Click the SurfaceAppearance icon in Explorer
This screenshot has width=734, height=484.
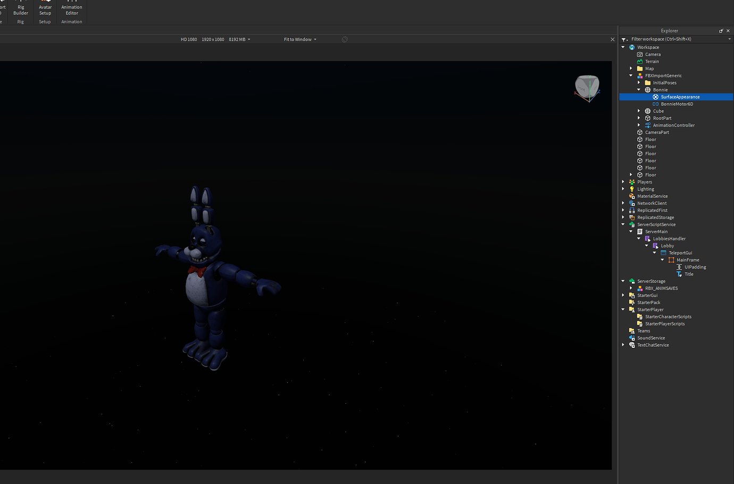pyautogui.click(x=655, y=97)
